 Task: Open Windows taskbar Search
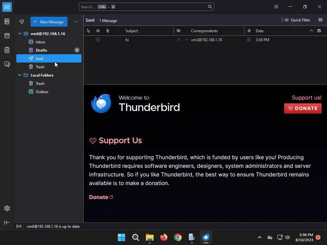[x=135, y=237]
